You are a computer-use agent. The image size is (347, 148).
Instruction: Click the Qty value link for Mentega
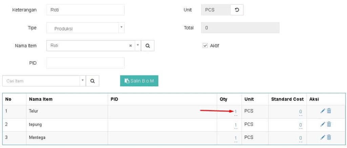[236, 138]
